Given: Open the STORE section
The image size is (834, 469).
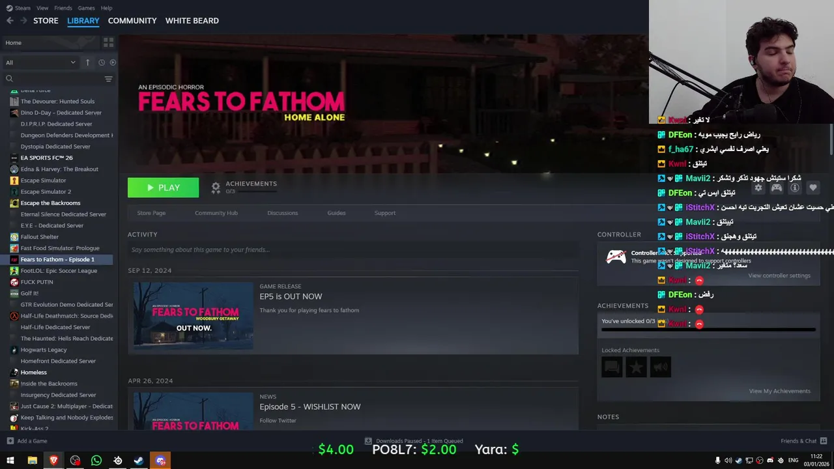Looking at the screenshot, I should click(x=46, y=21).
